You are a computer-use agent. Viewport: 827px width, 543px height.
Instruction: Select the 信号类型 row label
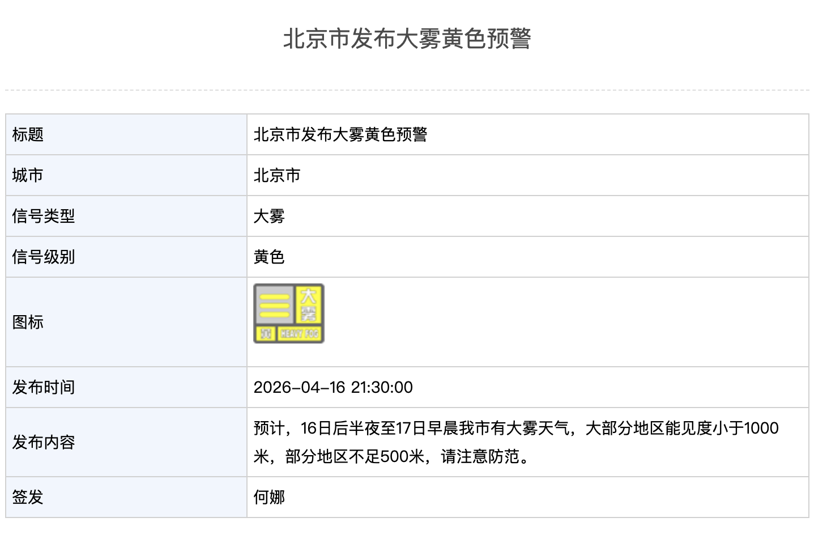click(x=44, y=216)
